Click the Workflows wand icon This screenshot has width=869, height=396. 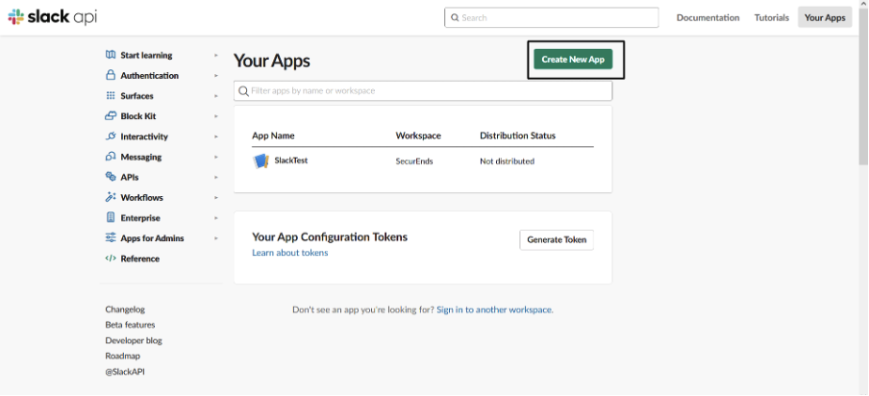point(111,197)
